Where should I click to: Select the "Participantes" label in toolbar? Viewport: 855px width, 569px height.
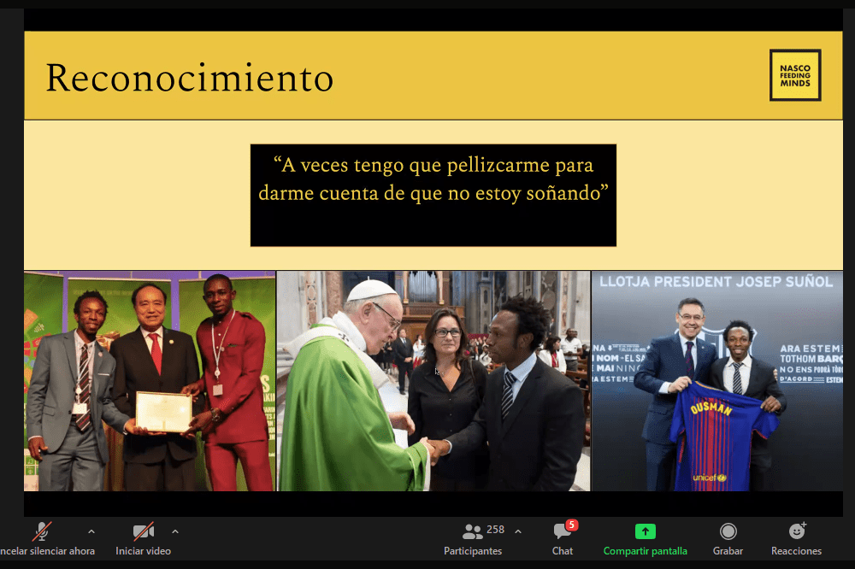tap(472, 551)
